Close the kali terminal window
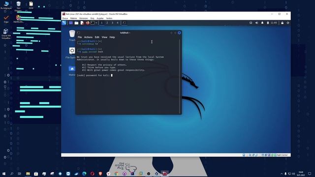 [x=179, y=33]
